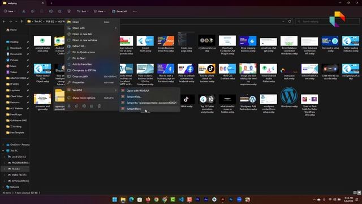Click the Delete trash icon in the toolbar
This screenshot has height=204, width=362.
tap(69, 11)
